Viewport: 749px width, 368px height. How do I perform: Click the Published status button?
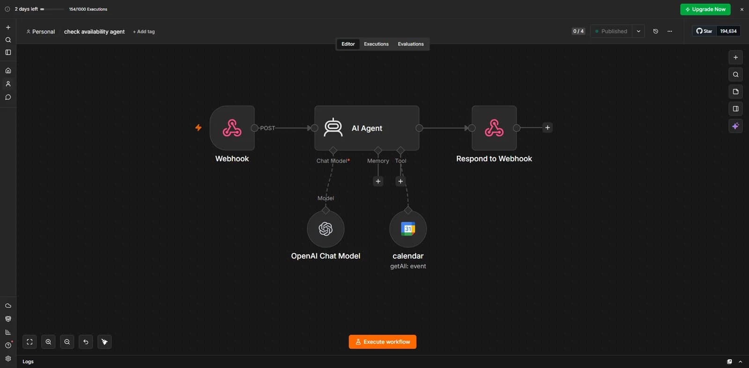(x=611, y=31)
